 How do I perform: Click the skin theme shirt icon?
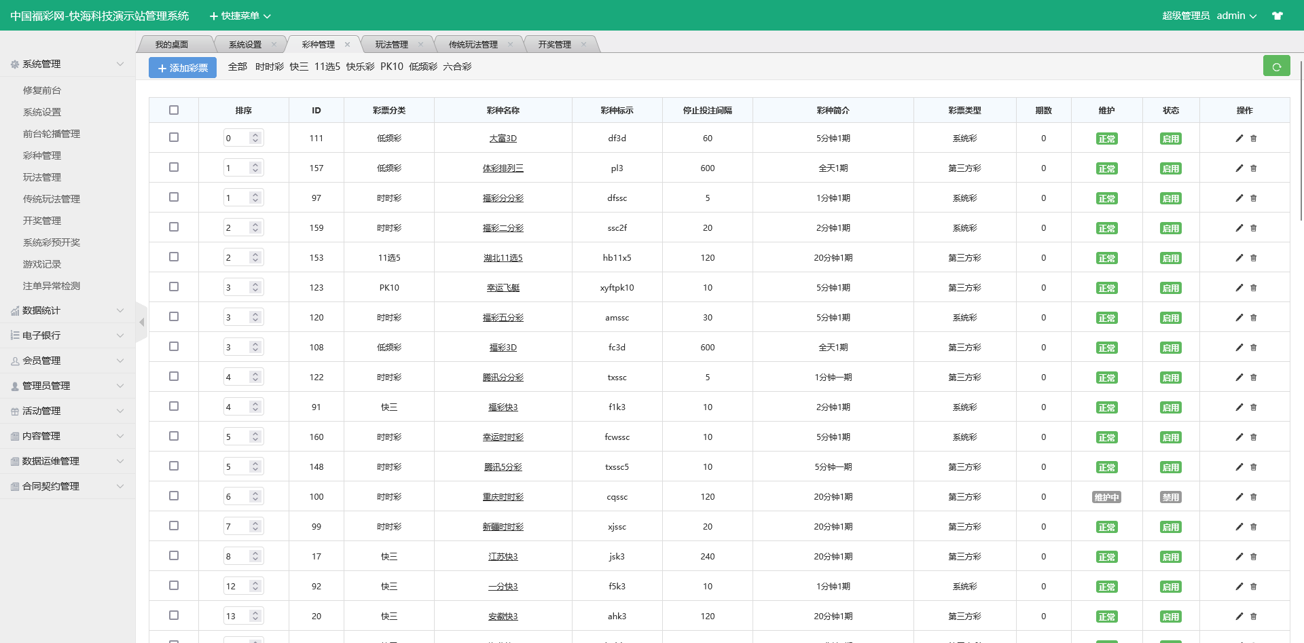tap(1278, 16)
